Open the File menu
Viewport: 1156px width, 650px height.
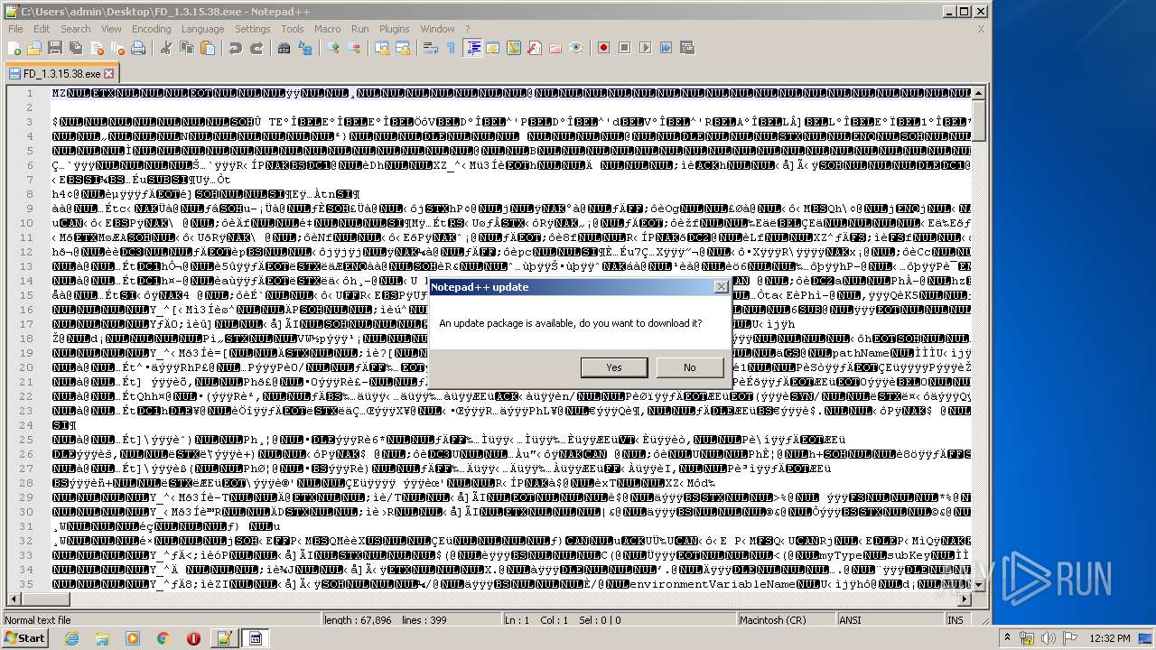(15, 29)
